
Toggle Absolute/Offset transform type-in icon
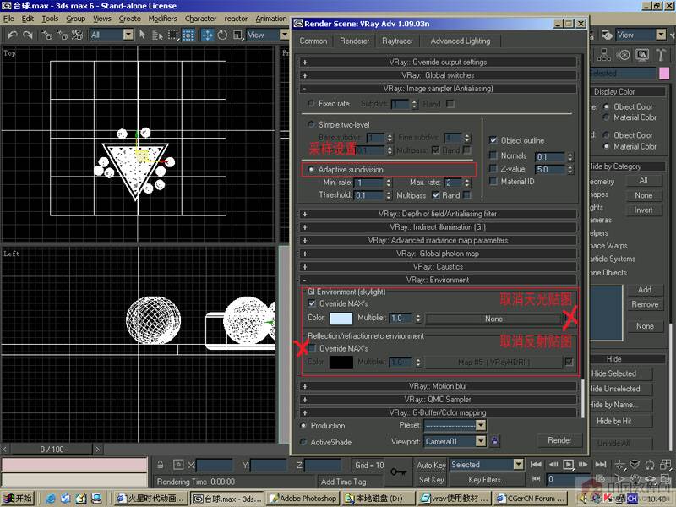pos(178,465)
